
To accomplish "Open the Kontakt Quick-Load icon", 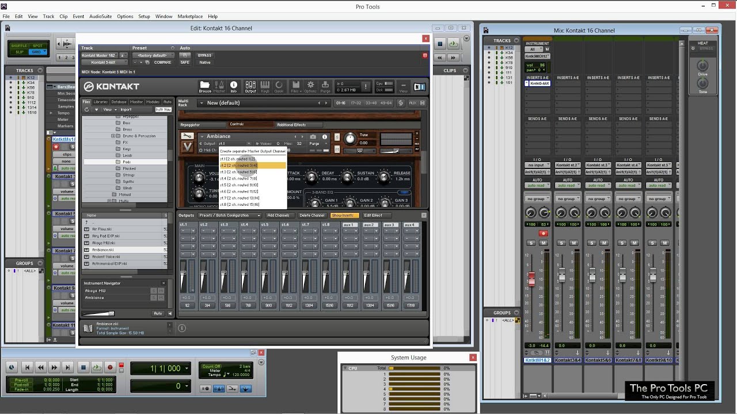I will pos(279,86).
